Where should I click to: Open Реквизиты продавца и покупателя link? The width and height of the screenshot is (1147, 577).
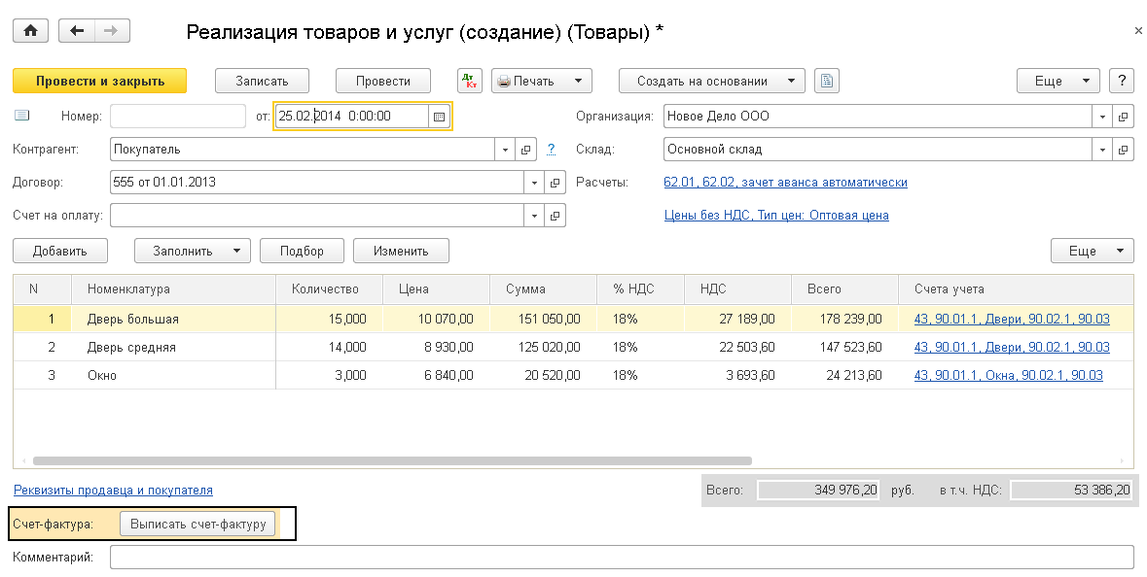click(113, 491)
